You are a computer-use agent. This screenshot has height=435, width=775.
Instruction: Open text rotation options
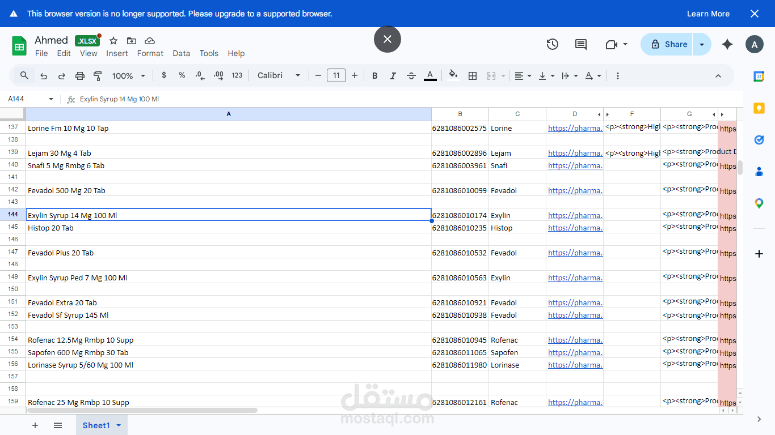click(593, 75)
